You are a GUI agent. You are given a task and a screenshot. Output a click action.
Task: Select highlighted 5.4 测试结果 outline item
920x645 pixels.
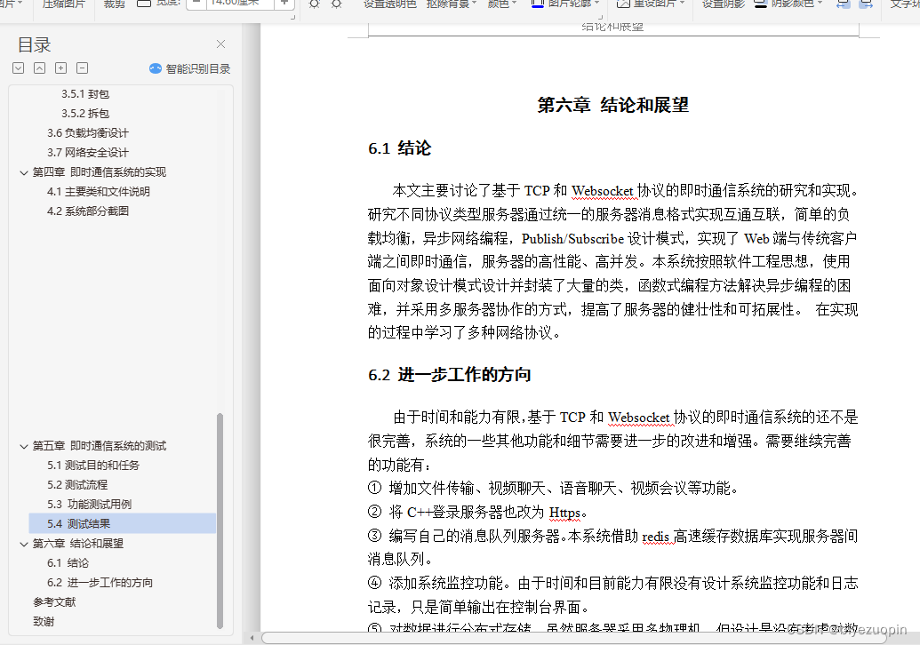122,523
